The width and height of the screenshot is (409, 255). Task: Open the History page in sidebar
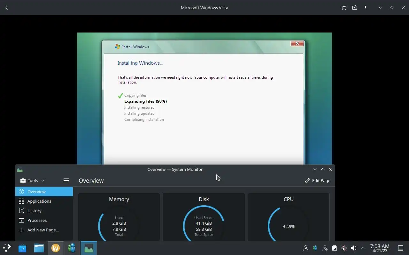(44, 211)
